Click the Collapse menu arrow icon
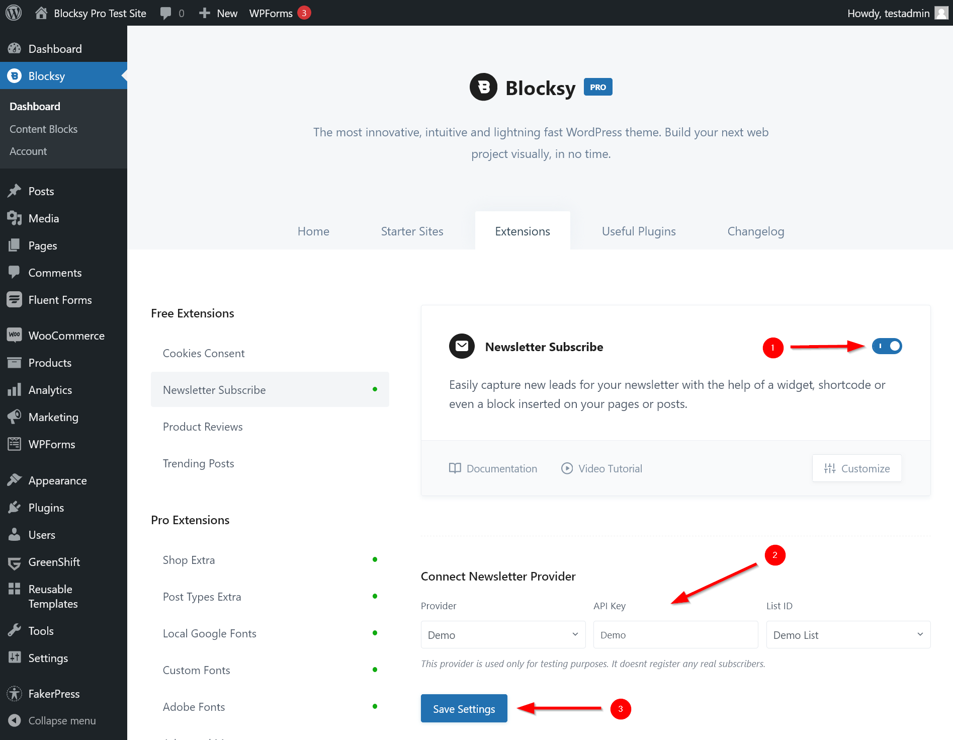953x740 pixels. pyautogui.click(x=15, y=721)
